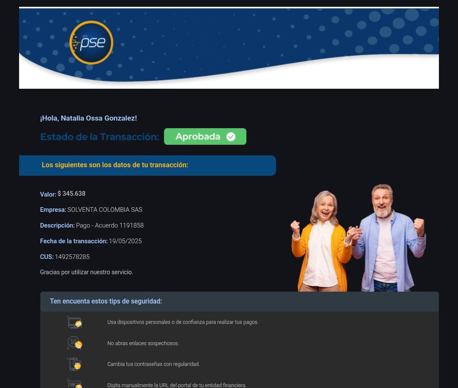Click the greeting to Natalia Ossa Gonzalez

88,118
